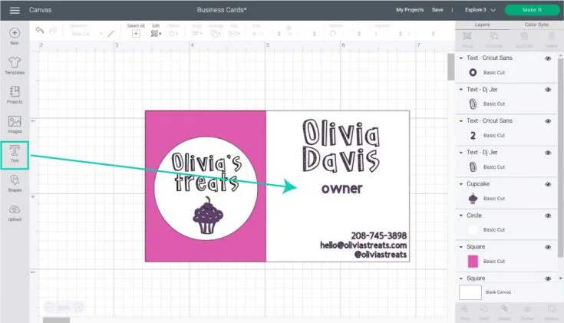Open the Shapes tool

pyautogui.click(x=15, y=183)
